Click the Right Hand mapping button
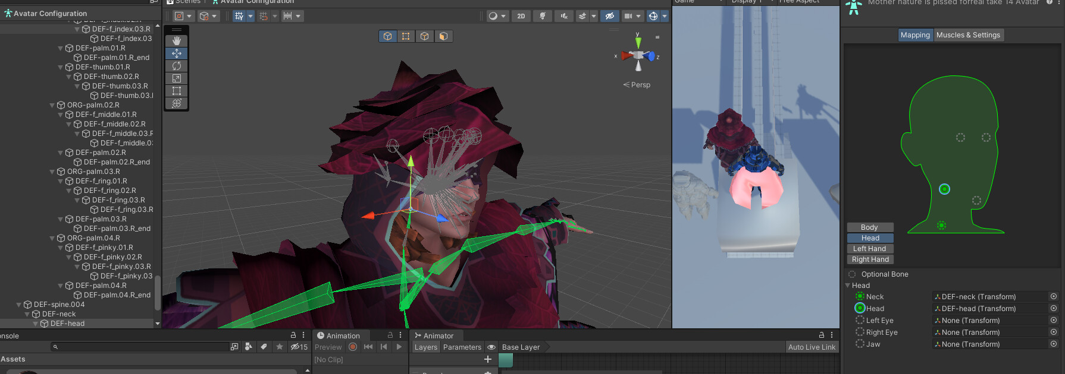 [870, 259]
